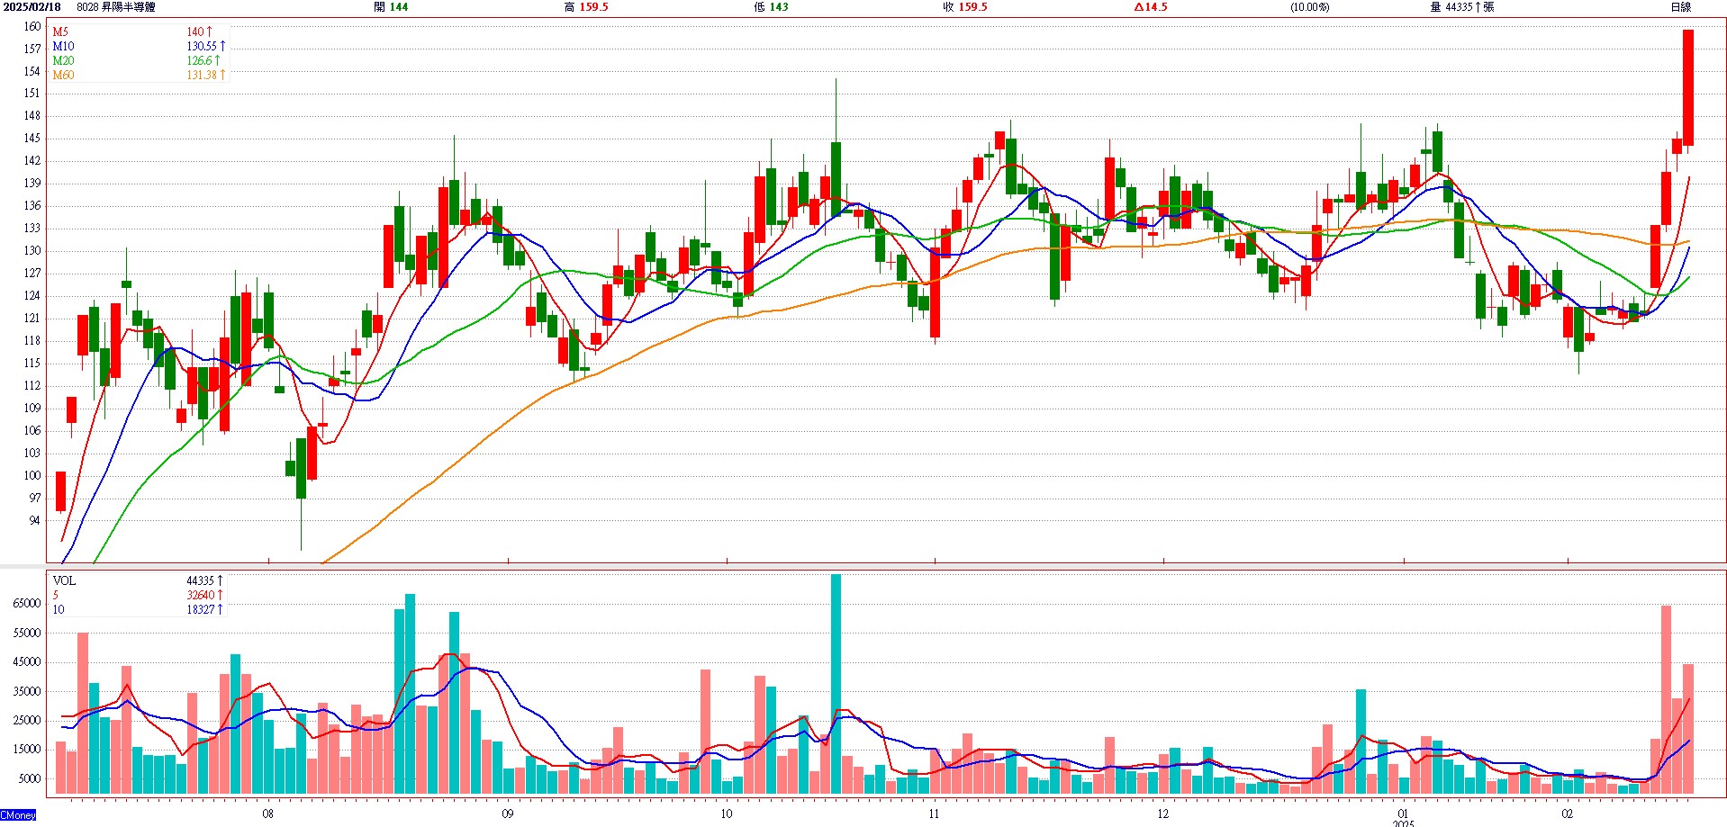Click the 94 price axis label
Screen dimensions: 1727x827
click(x=35, y=520)
